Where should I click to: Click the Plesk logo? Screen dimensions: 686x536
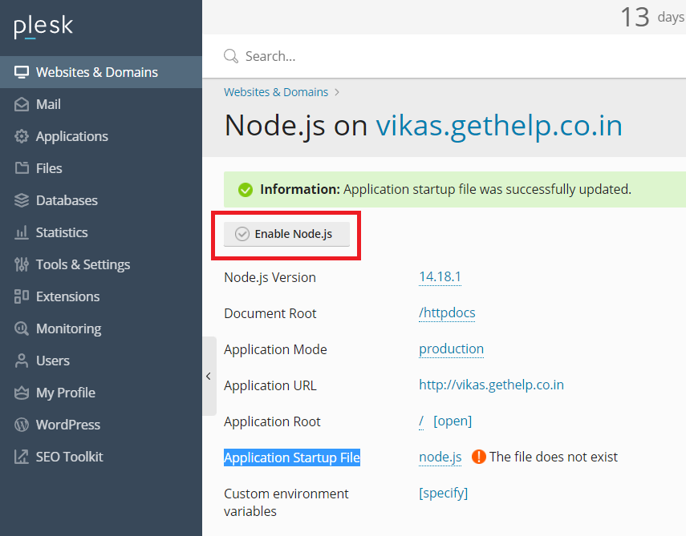43,26
